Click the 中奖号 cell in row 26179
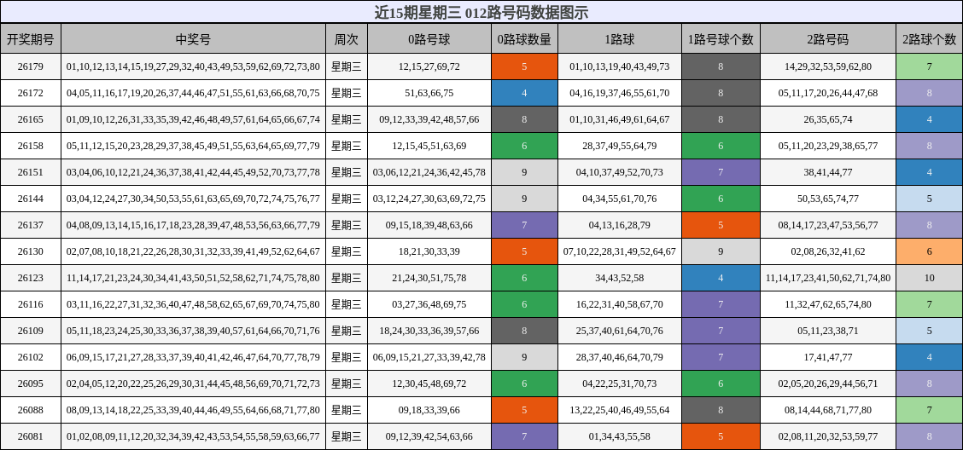Screen dimensions: 963x450 click(194, 66)
